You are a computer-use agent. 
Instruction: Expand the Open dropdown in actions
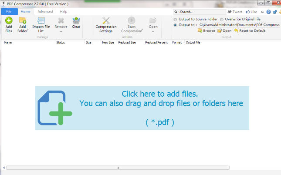[153, 31]
